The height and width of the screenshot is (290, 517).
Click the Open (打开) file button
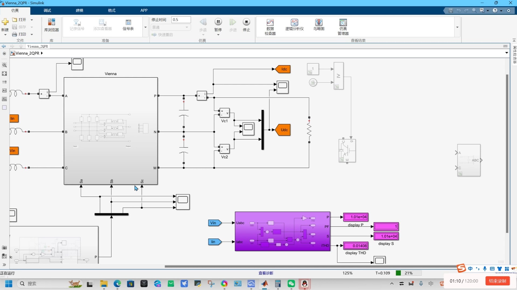coord(19,20)
